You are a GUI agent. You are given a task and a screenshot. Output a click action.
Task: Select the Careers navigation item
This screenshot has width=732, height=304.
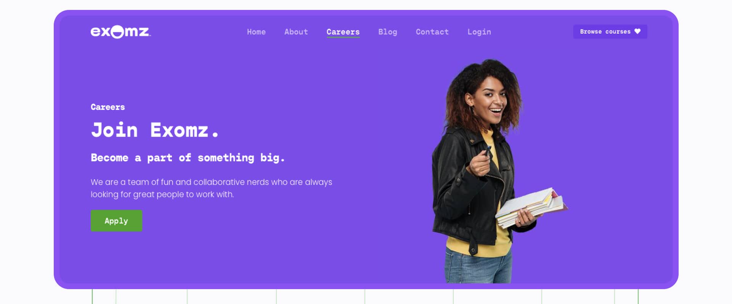(x=343, y=32)
